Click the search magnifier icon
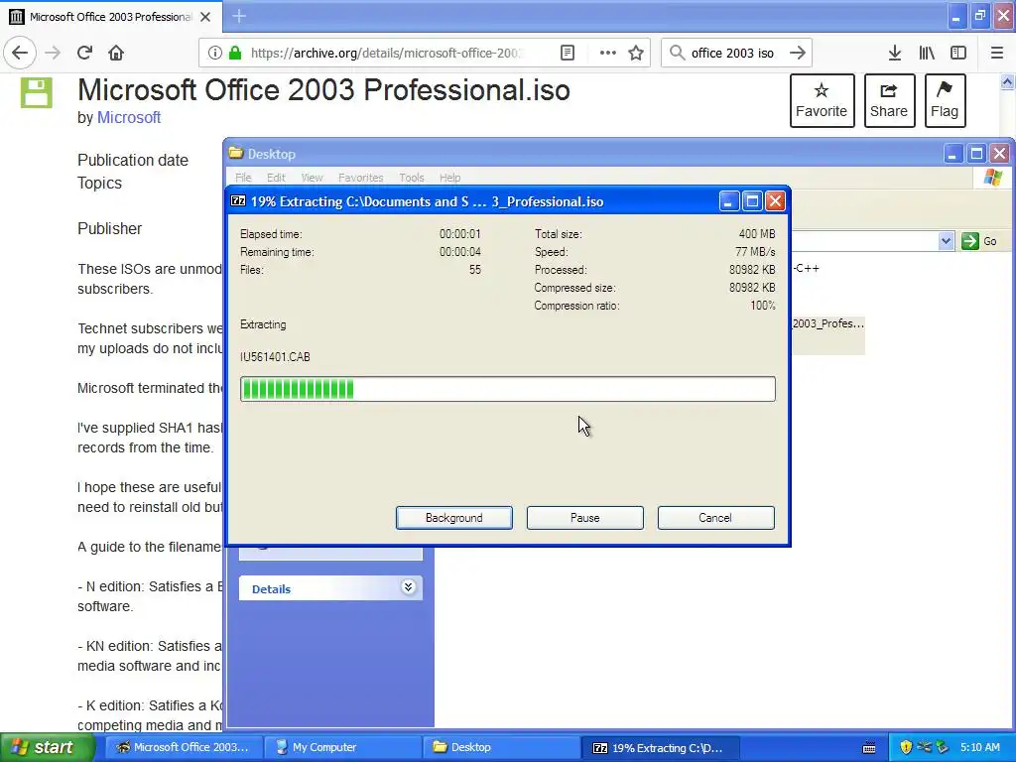This screenshot has height=762, width=1016. coord(677,53)
